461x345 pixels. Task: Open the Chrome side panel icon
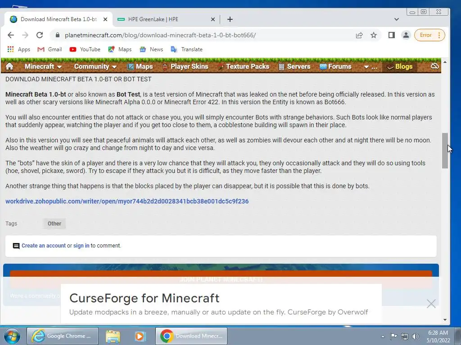click(391, 35)
